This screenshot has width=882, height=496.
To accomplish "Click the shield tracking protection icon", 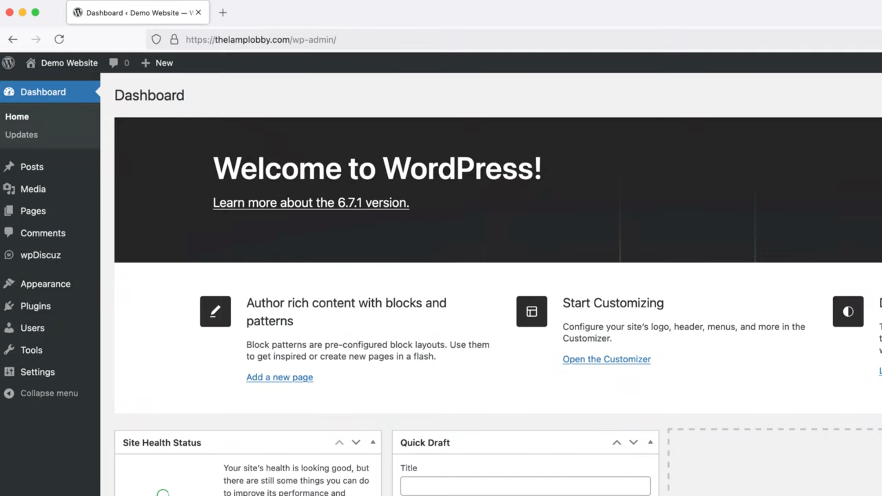I will [156, 39].
